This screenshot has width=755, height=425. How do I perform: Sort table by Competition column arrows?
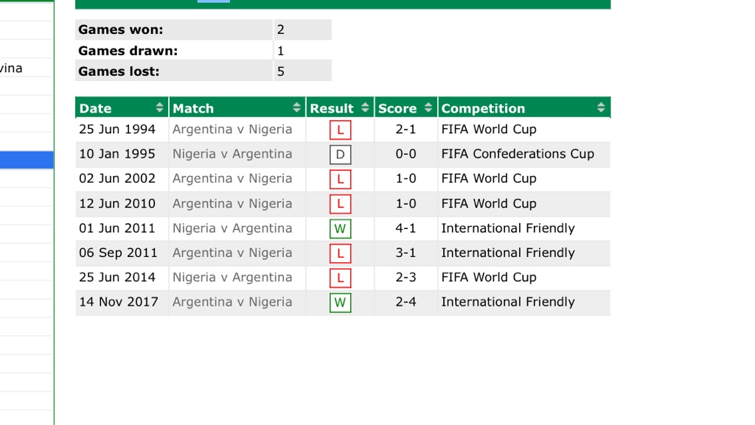coord(601,108)
